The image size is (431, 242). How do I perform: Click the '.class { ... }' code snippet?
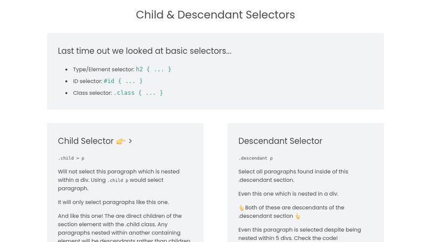[138, 92]
